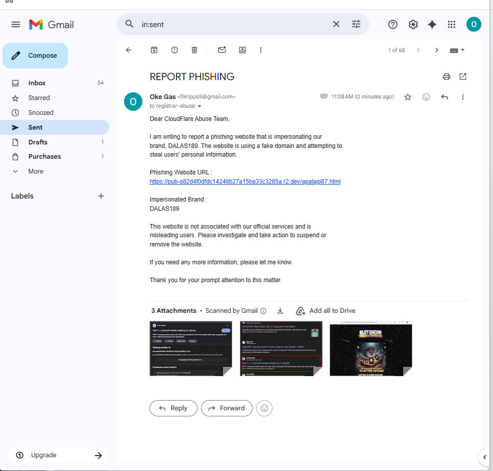The image size is (493, 471).
Task: Show search options filter icon
Action: pos(356,24)
